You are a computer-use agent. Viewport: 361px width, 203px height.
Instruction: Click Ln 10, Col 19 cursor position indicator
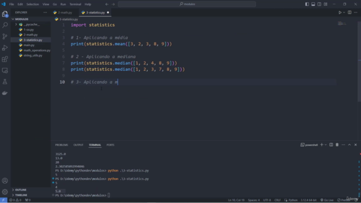236,200
